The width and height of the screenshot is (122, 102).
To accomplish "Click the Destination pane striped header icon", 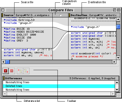I will coord(69,15).
